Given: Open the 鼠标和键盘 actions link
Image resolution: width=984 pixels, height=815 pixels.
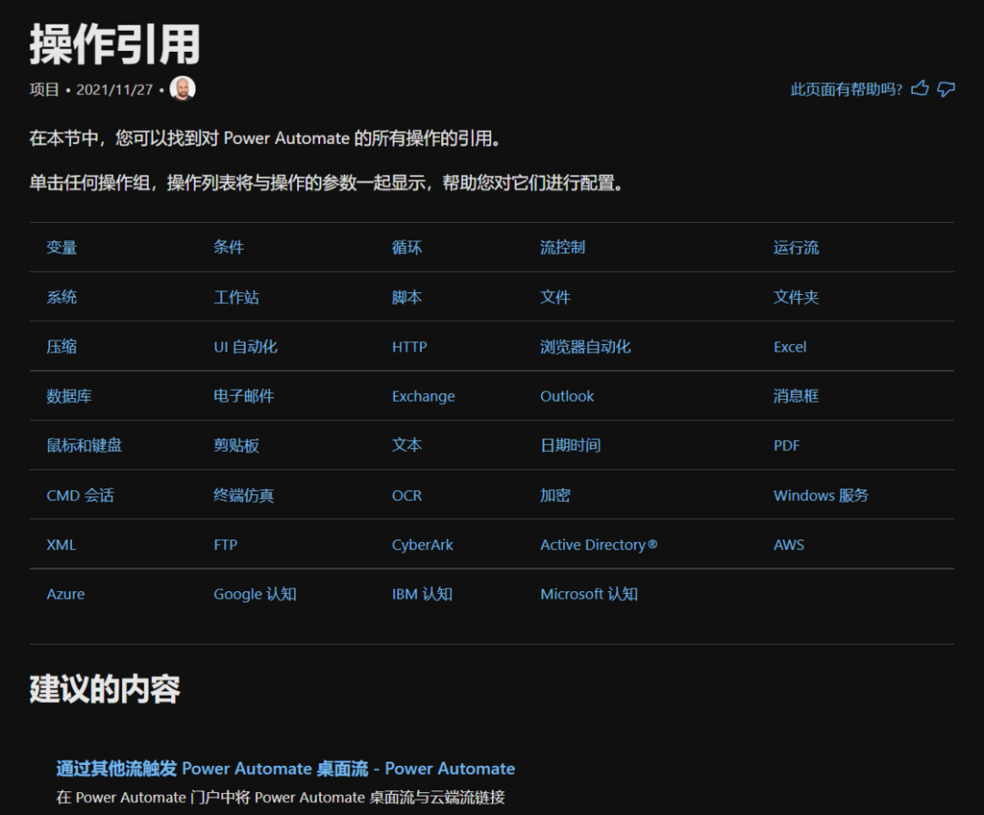Looking at the screenshot, I should point(84,445).
